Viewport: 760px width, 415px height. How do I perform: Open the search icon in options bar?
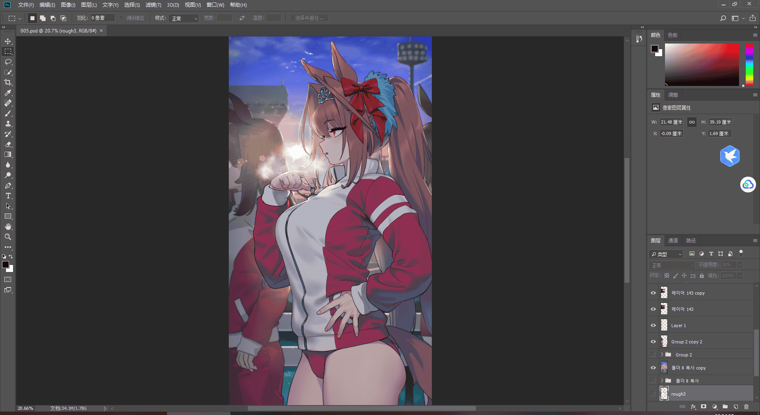(723, 18)
